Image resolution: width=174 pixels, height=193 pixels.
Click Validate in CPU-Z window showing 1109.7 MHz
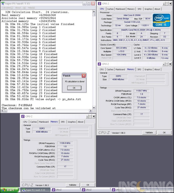click(149, 132)
